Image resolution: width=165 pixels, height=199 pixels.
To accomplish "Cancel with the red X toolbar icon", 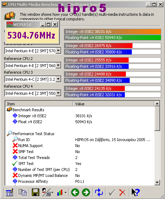I will 122,193.
